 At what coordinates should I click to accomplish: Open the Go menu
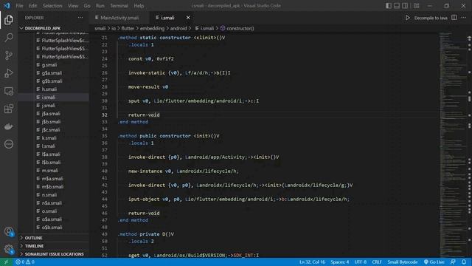click(x=87, y=6)
